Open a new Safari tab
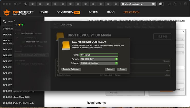 coord(180,4)
